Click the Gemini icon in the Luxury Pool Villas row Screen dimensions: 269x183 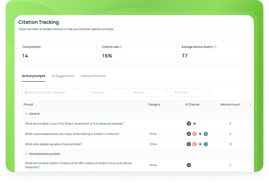tap(194, 124)
